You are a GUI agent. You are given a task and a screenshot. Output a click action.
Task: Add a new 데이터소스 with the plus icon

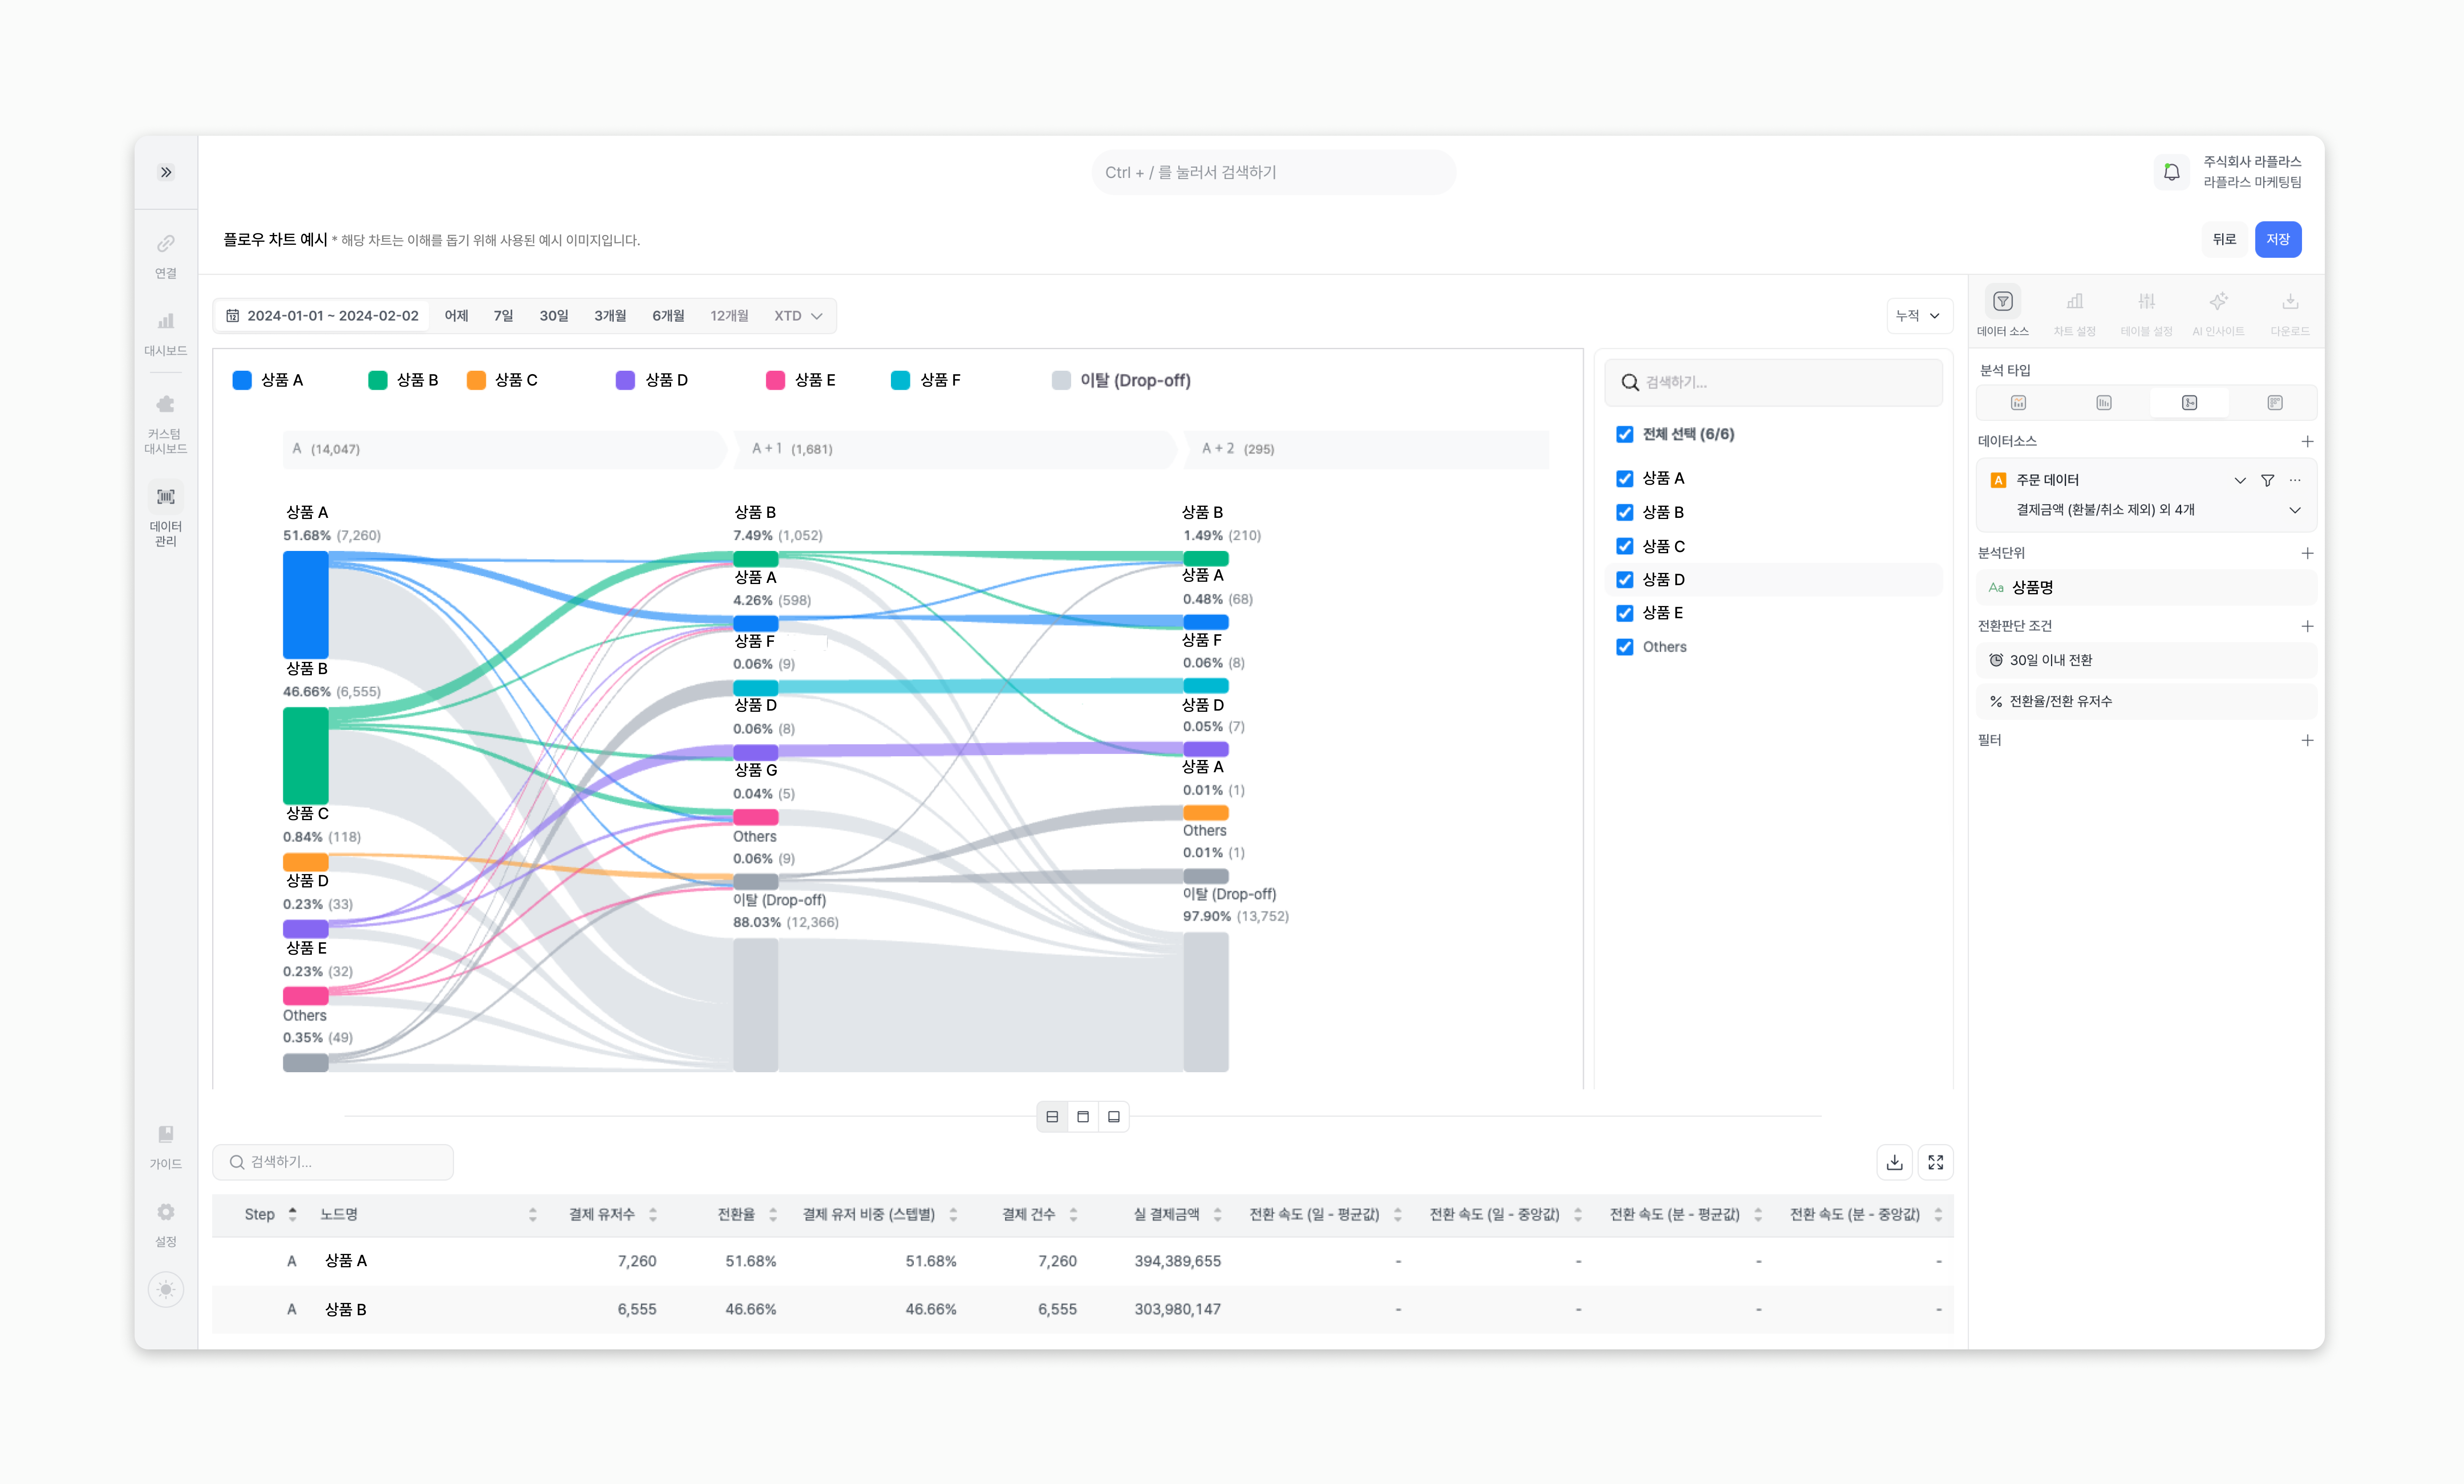coord(2307,441)
